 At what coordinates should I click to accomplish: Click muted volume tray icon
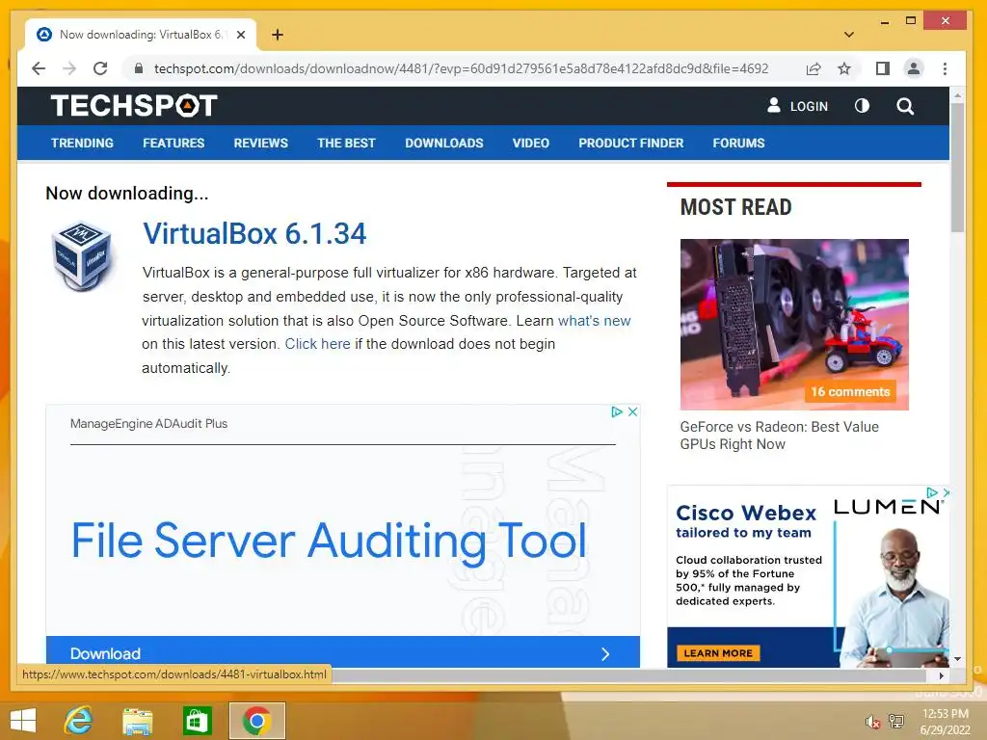(x=872, y=722)
